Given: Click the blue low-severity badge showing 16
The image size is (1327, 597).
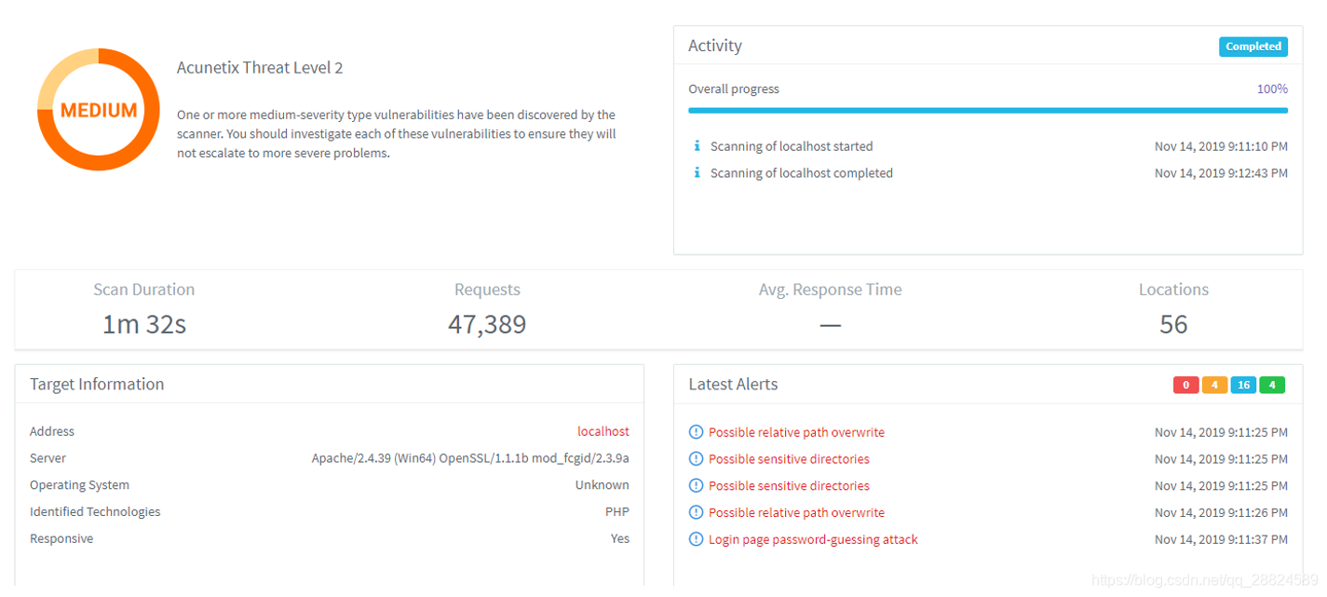Looking at the screenshot, I should [1243, 385].
